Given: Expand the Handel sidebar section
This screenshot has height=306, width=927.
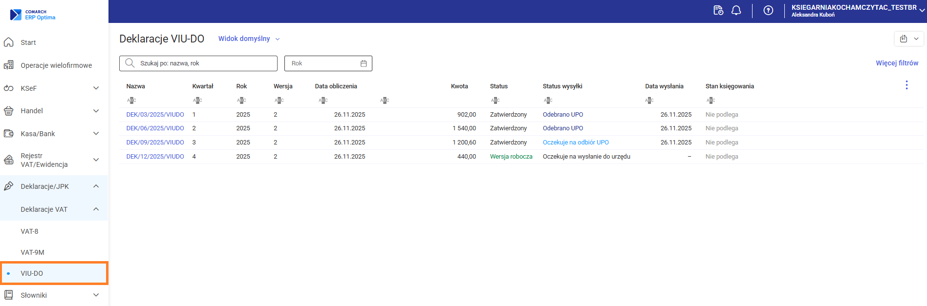Looking at the screenshot, I should pos(96,111).
